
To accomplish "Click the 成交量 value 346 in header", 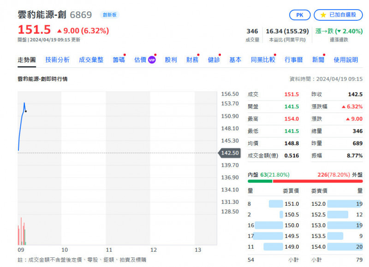I will [x=252, y=31].
